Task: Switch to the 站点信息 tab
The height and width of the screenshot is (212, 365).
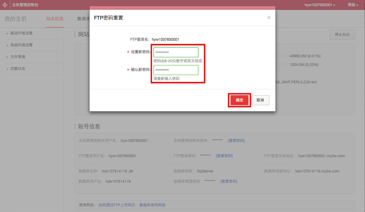Action: (55, 19)
